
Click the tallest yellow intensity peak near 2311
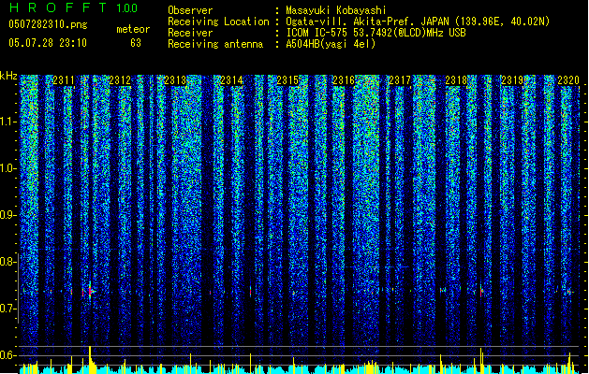tap(90, 359)
